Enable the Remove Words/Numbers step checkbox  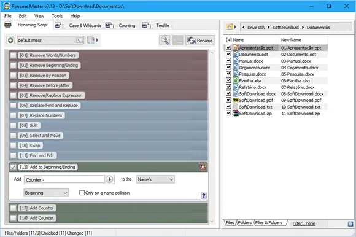point(13,55)
